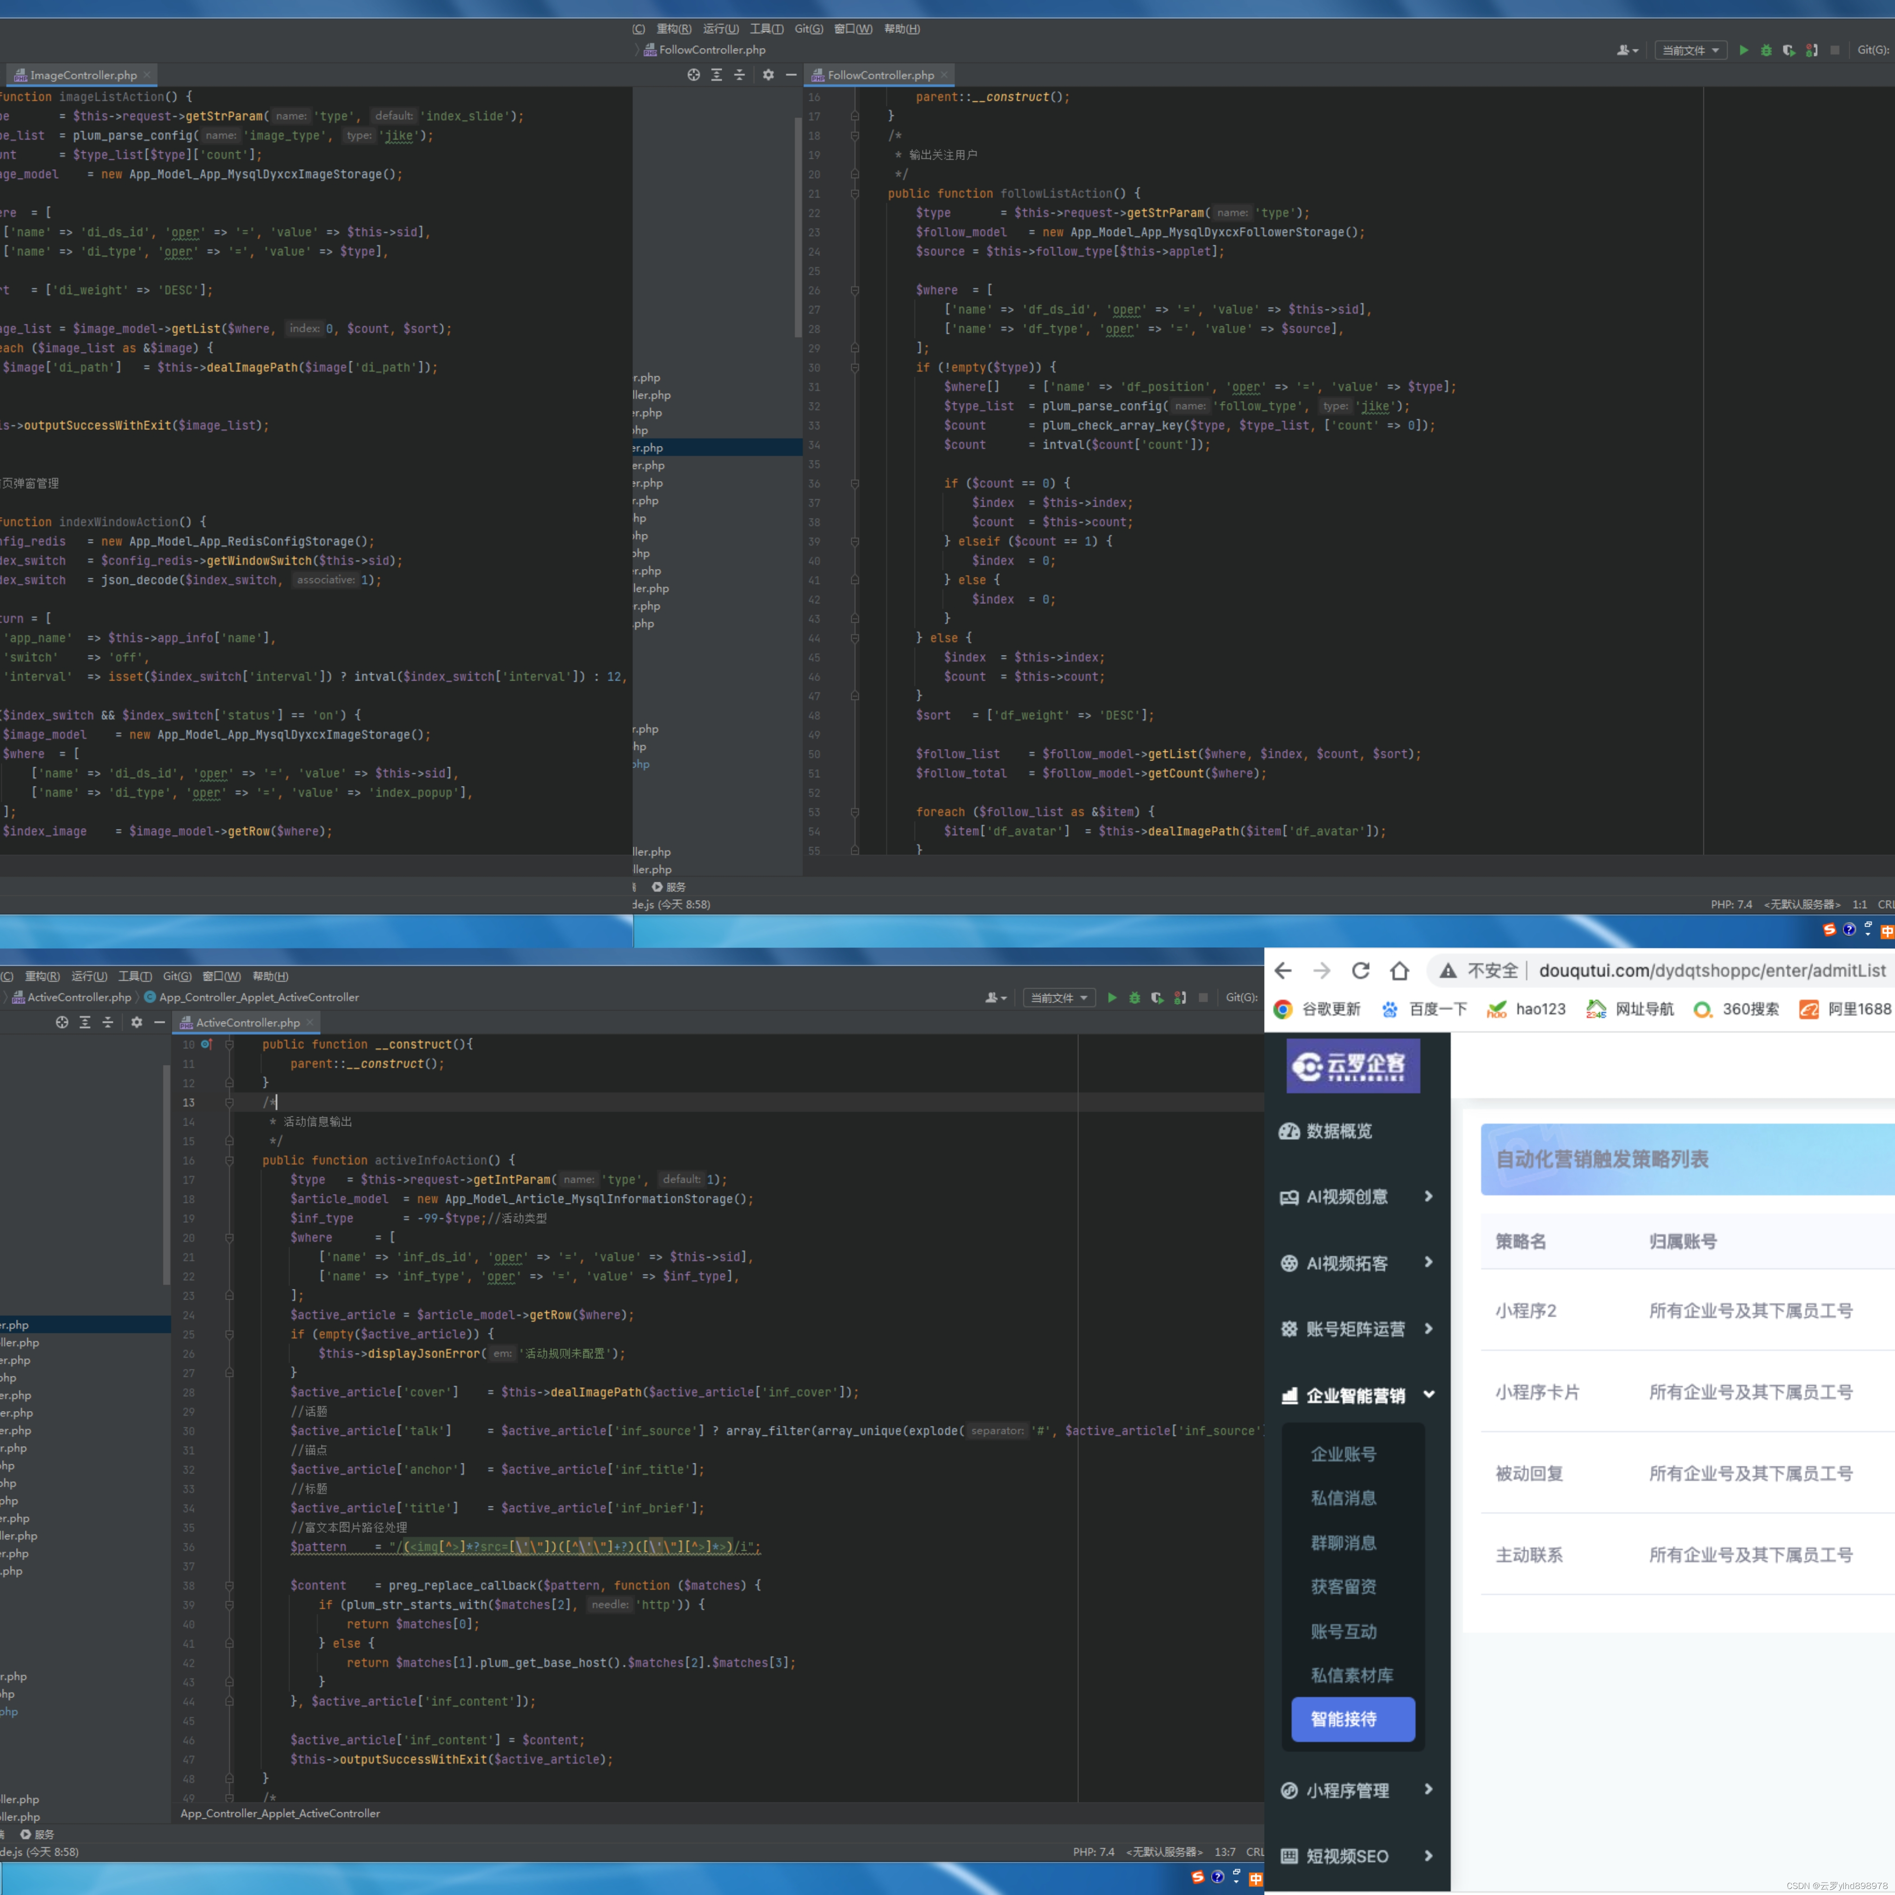This screenshot has height=1895, width=1895.
Task: Click the browser back arrow
Action: tap(1283, 971)
